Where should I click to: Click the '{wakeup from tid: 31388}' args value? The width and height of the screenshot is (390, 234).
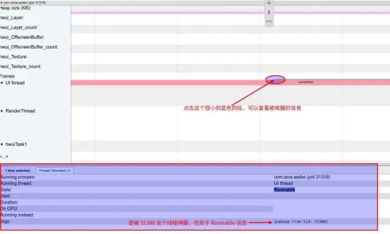point(300,222)
